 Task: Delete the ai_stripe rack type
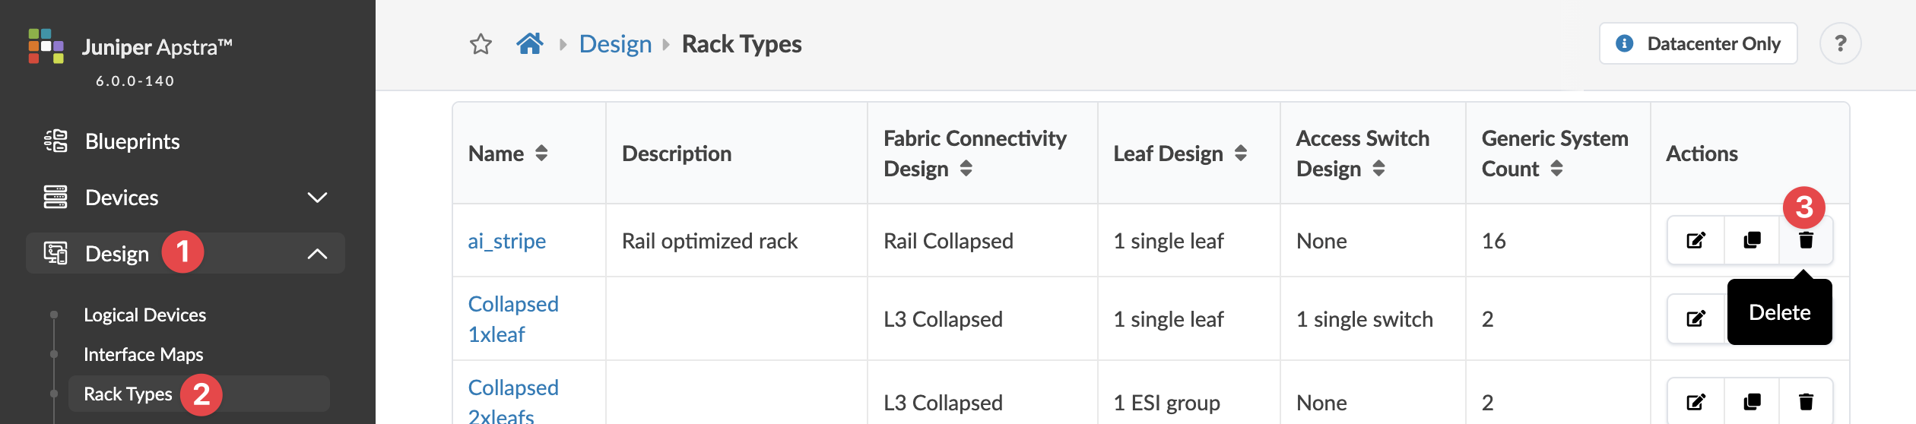click(x=1806, y=241)
